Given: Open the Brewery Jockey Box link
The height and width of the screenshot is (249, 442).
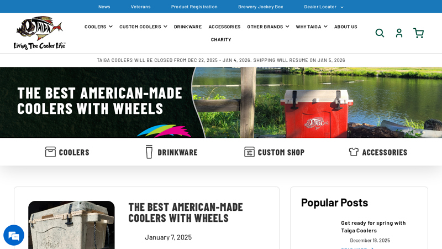Looking at the screenshot, I should 260,7.
